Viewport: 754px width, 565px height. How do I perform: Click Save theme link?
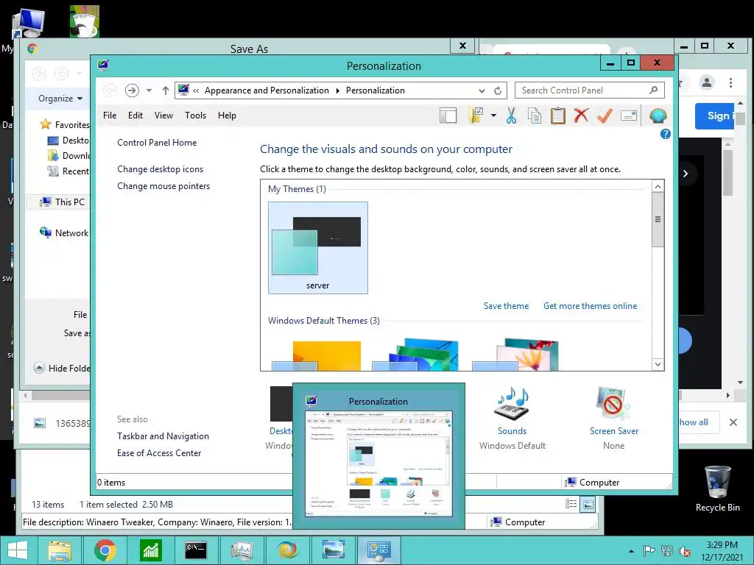[x=506, y=306]
